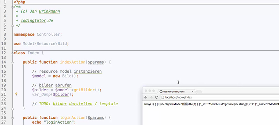
Task: Click the 'TODO: bilder darstellen / template' comment
Action: [78, 104]
